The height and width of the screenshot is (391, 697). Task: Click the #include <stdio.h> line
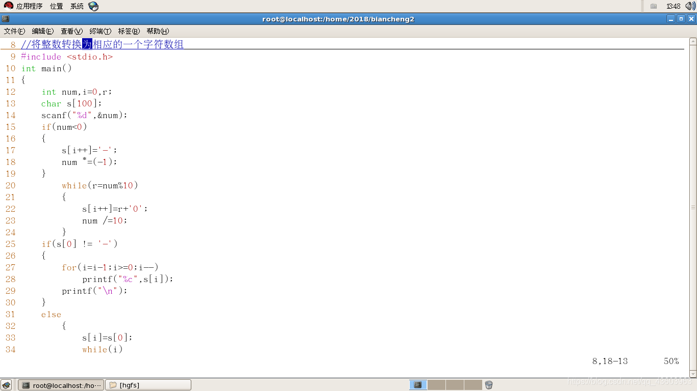(x=67, y=57)
